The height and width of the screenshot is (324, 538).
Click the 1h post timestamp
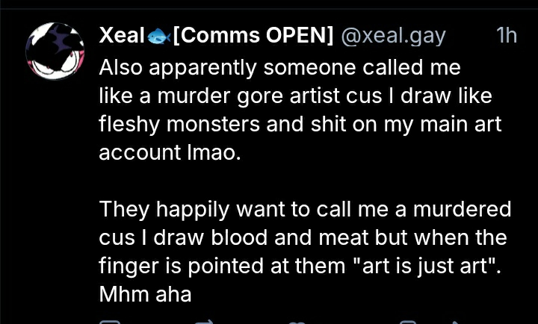coord(506,36)
